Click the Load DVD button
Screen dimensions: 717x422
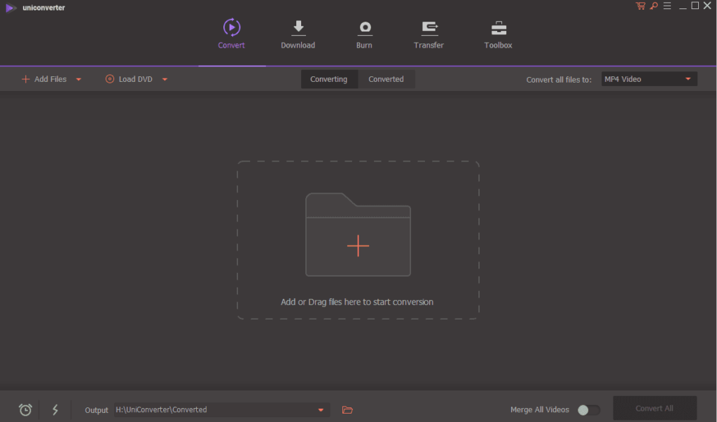click(129, 79)
